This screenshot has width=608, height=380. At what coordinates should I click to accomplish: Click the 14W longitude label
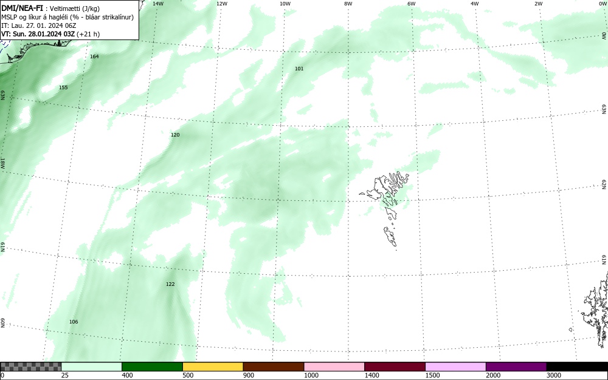tap(158, 4)
